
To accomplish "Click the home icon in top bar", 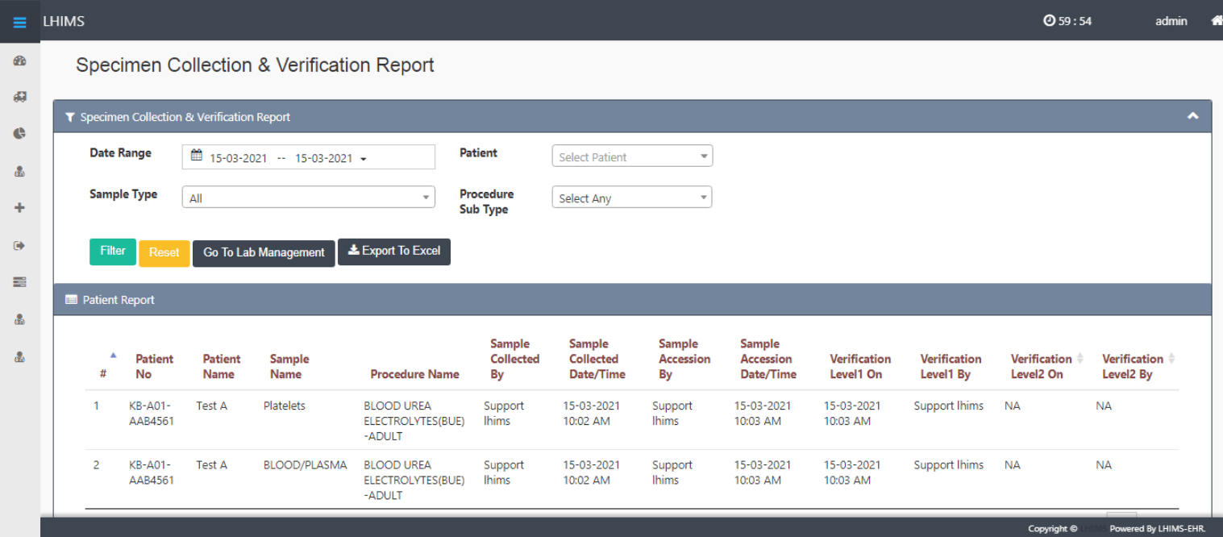I will (x=1216, y=21).
